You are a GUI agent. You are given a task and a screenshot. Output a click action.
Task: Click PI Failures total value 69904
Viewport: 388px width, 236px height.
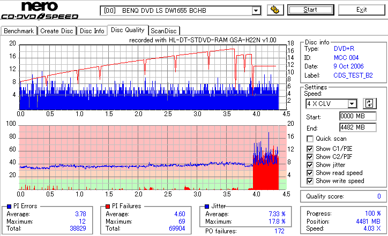click(177, 229)
